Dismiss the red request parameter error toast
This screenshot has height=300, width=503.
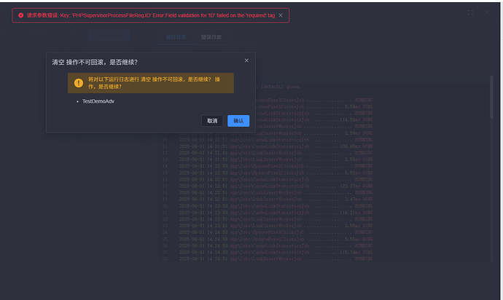281,15
